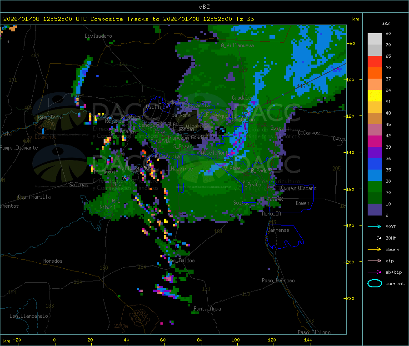Click the '100' tick on bottom axis
This screenshot has height=346, width=409.
click(235, 340)
